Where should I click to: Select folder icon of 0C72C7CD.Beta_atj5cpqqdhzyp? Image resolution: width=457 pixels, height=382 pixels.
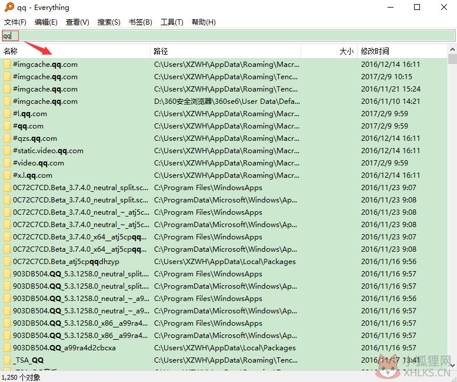point(7,262)
